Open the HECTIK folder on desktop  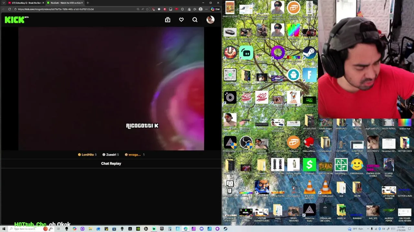[357, 189]
